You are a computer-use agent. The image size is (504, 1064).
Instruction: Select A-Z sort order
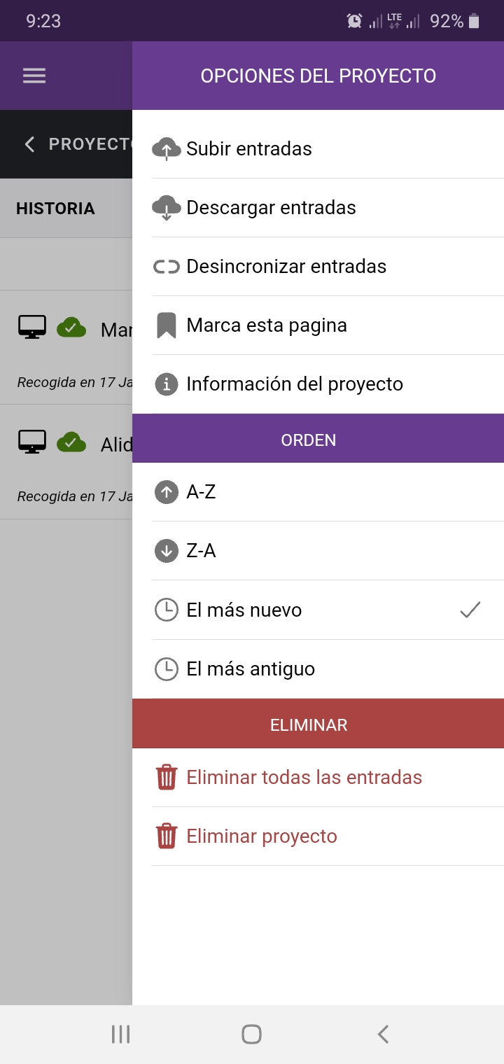202,492
